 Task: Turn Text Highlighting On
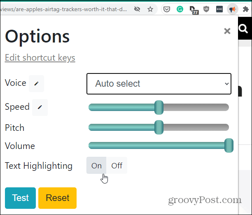(96, 165)
